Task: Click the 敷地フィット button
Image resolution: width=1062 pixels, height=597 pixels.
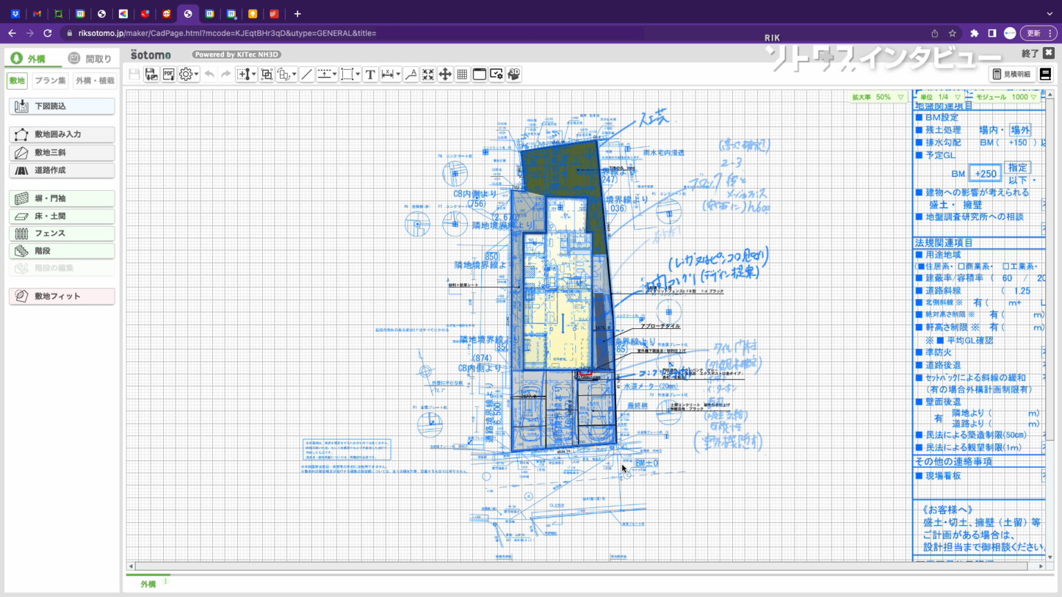Action: coord(62,296)
